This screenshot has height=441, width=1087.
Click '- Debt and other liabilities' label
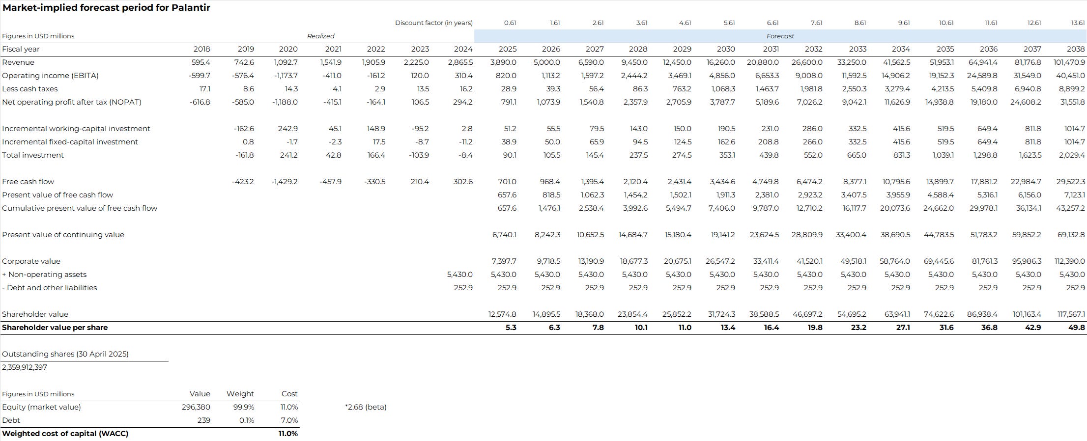click(x=50, y=288)
